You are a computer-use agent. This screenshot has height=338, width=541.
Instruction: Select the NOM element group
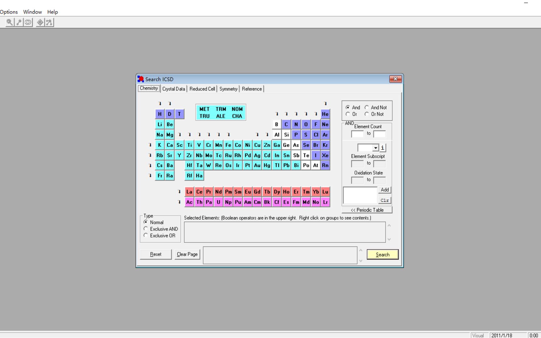pyautogui.click(x=237, y=109)
